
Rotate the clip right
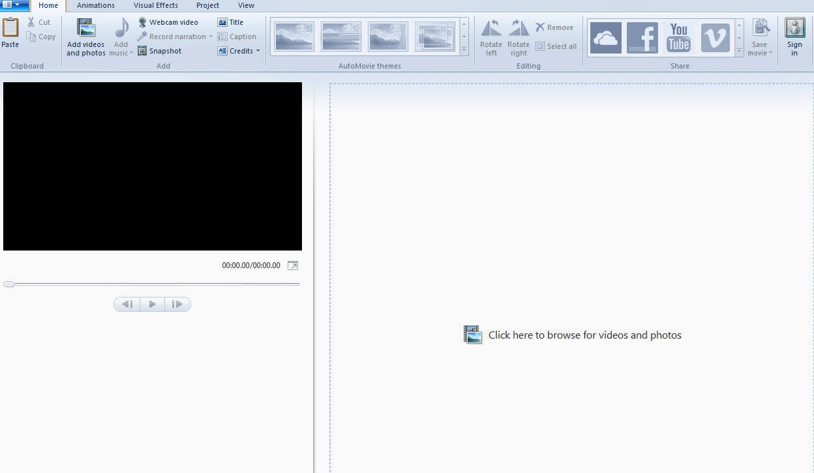point(519,36)
